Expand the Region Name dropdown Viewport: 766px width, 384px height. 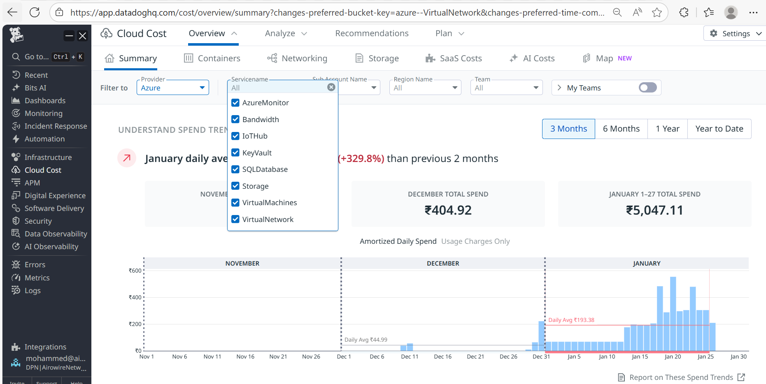425,88
